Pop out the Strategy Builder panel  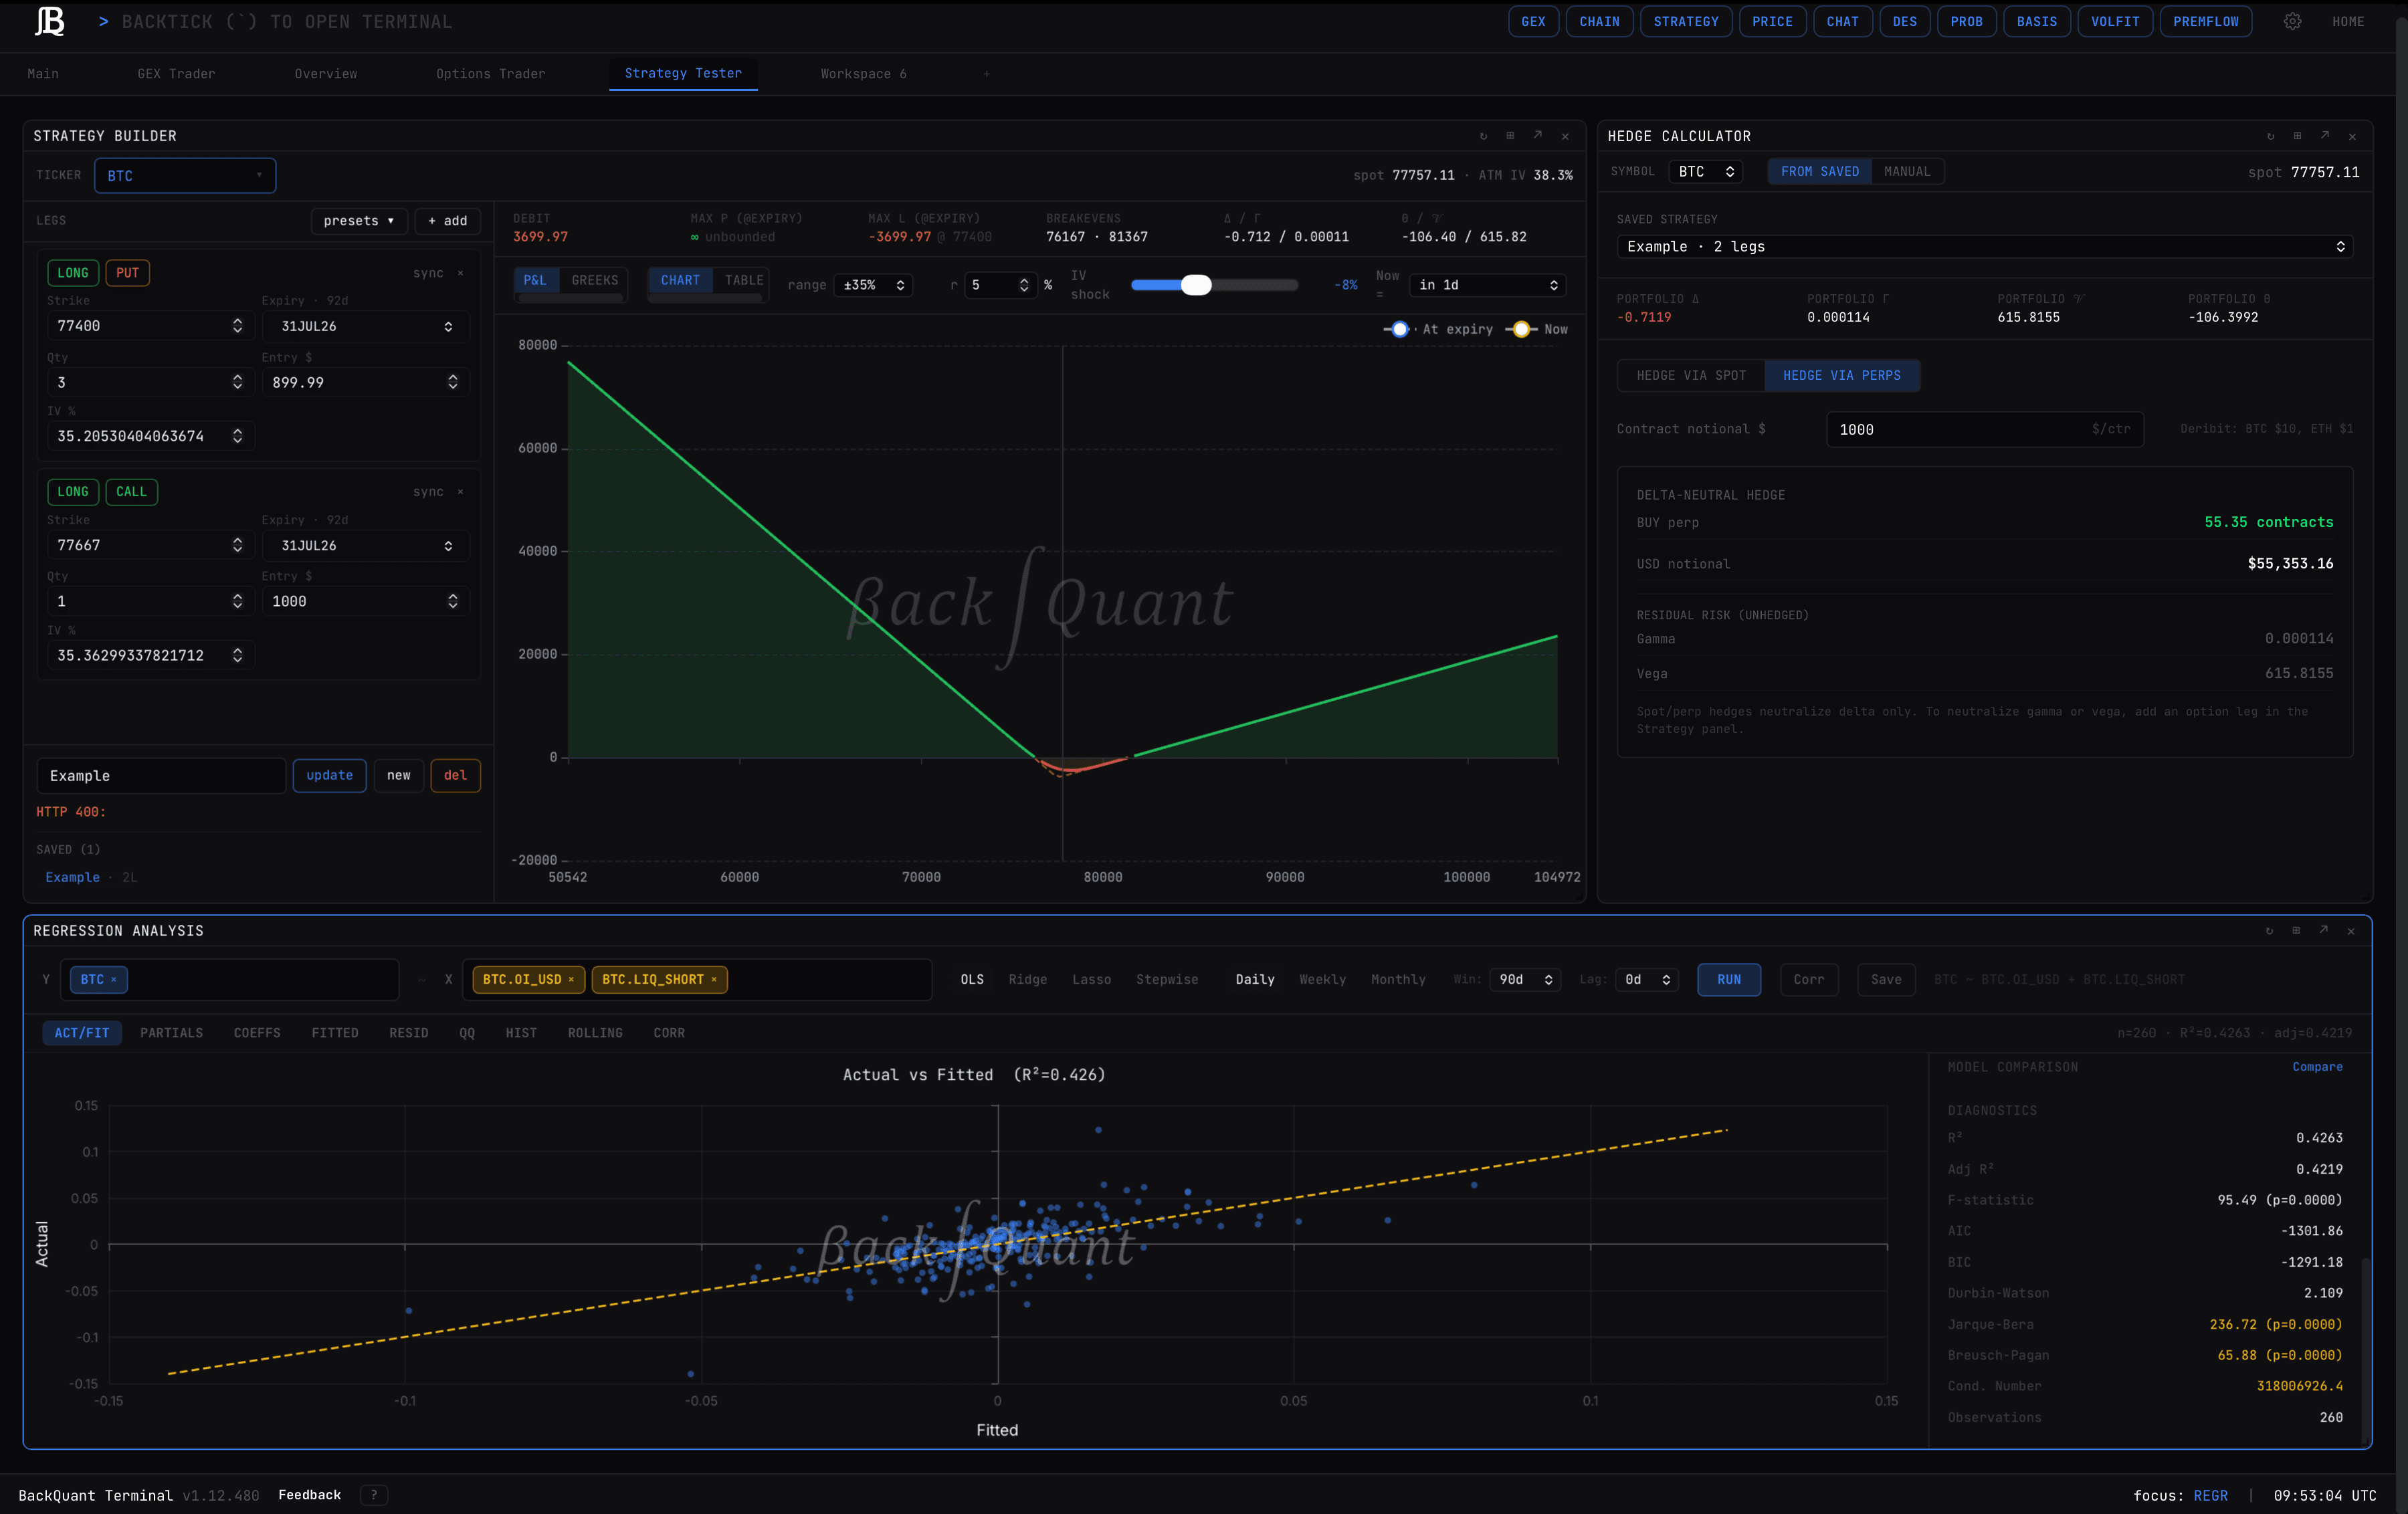coord(1538,136)
